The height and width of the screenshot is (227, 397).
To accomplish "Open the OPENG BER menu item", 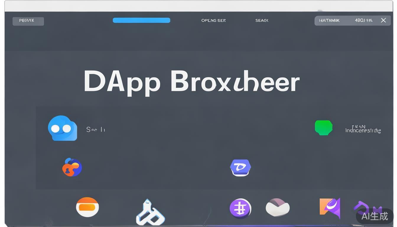I will (x=213, y=20).
